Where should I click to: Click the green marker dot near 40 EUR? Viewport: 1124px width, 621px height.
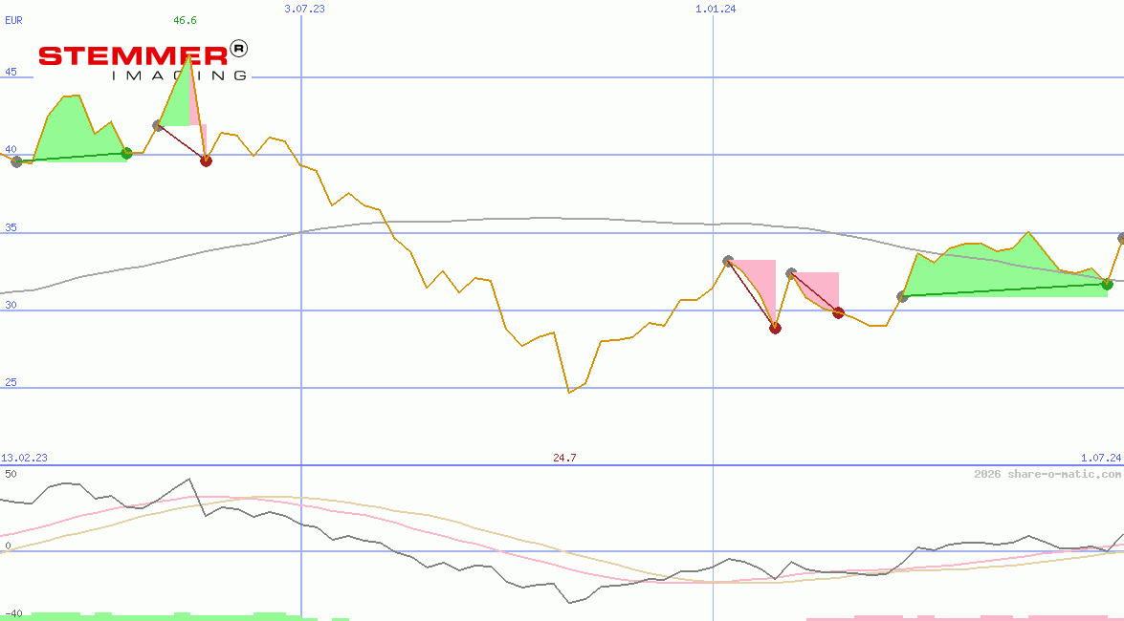click(126, 153)
